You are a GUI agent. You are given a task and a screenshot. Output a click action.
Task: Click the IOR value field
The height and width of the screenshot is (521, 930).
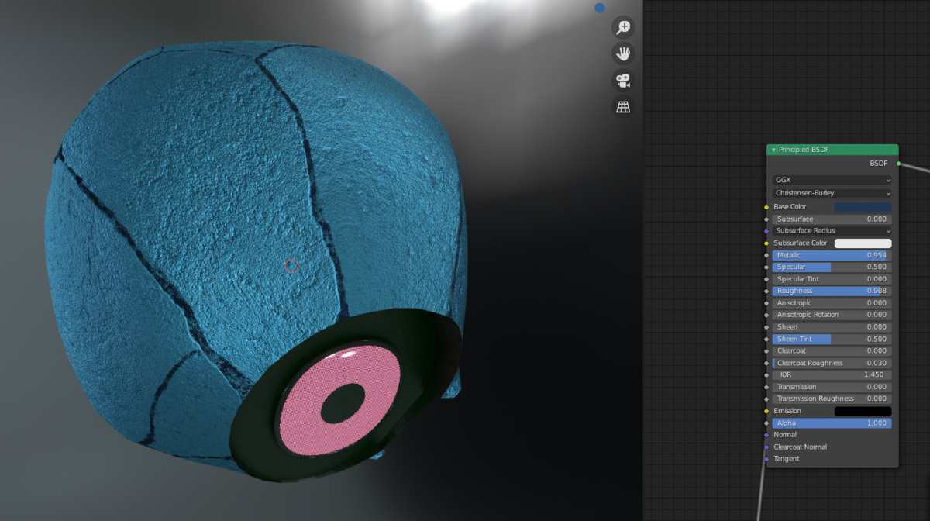[832, 374]
